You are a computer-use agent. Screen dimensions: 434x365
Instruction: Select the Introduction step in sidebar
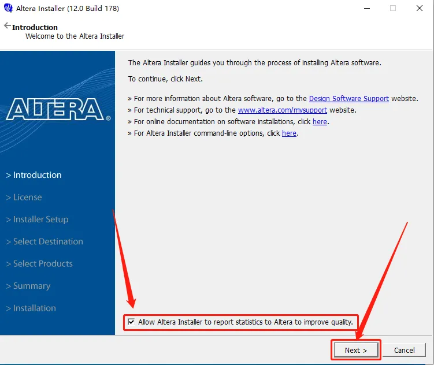pyautogui.click(x=34, y=175)
